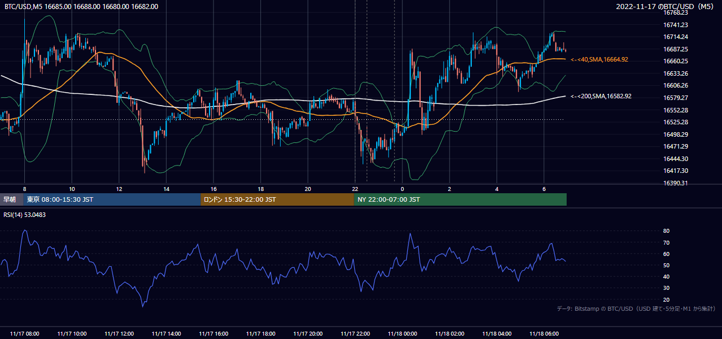The height and width of the screenshot is (339, 722).
Task: Click RSI axis level 40
Action: tap(666, 276)
